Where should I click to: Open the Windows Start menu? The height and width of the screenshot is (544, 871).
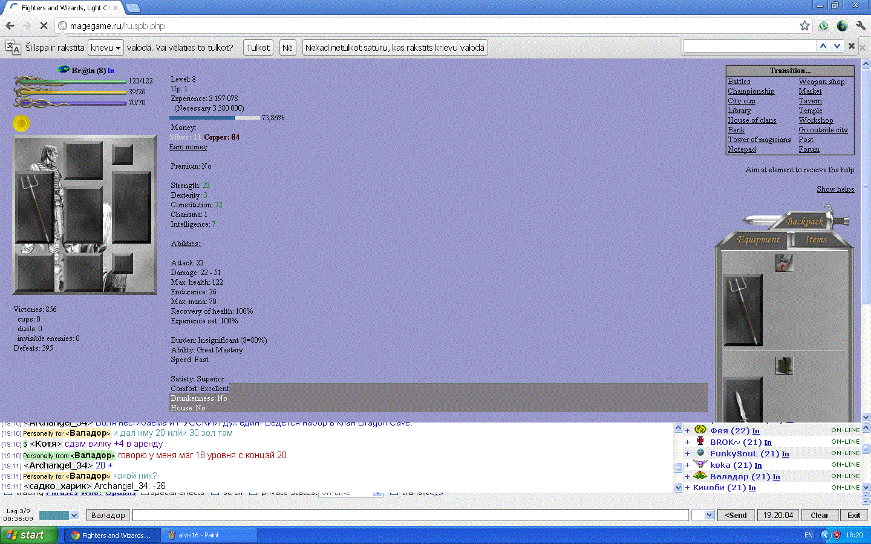pyautogui.click(x=29, y=535)
